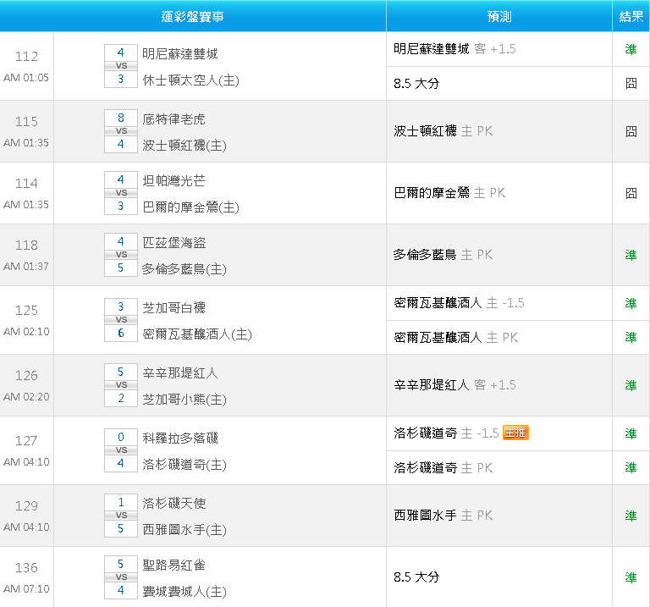
Task: Click prediction 辛辛那堤紅人 客 +1.5
Action: pyautogui.click(x=454, y=384)
